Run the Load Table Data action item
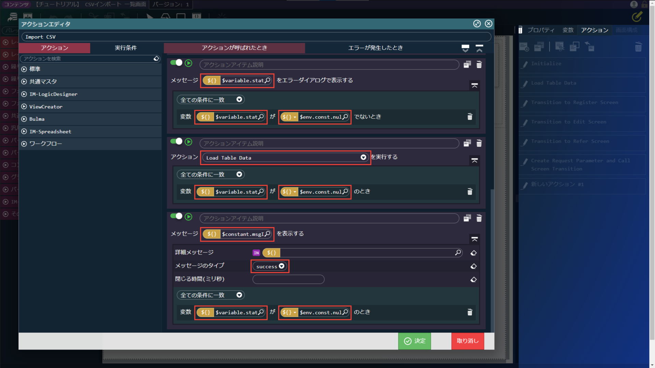Viewport: 655px width, 368px height. coord(188,142)
